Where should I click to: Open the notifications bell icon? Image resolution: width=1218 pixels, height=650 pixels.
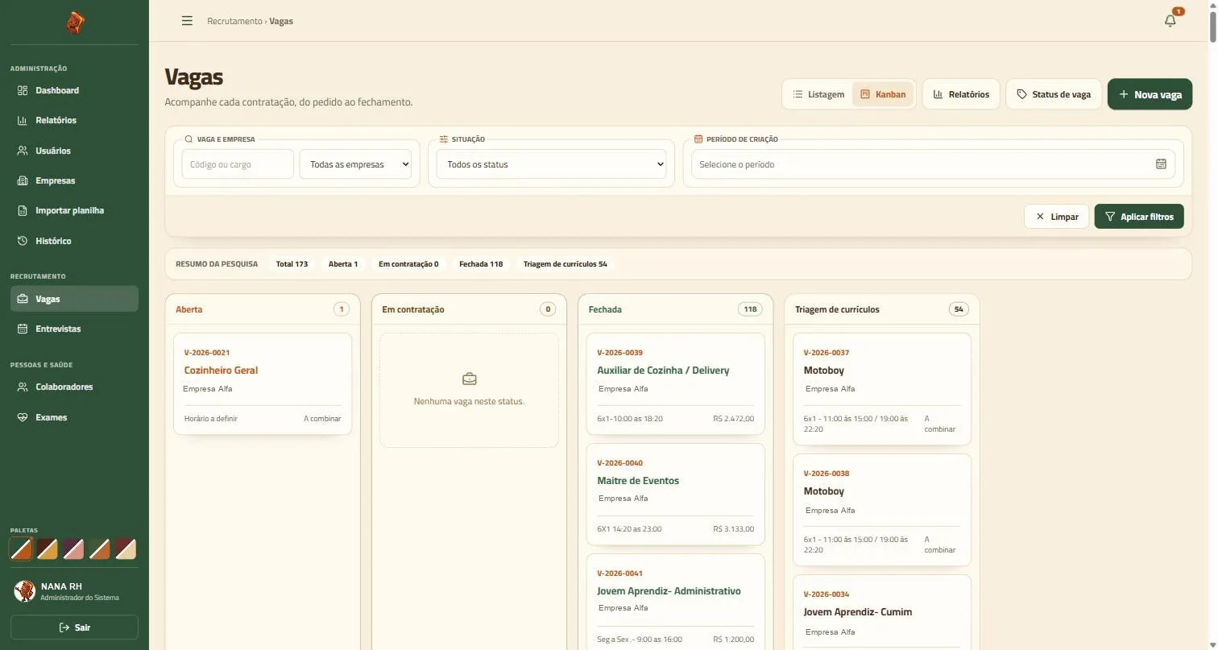[x=1170, y=21]
